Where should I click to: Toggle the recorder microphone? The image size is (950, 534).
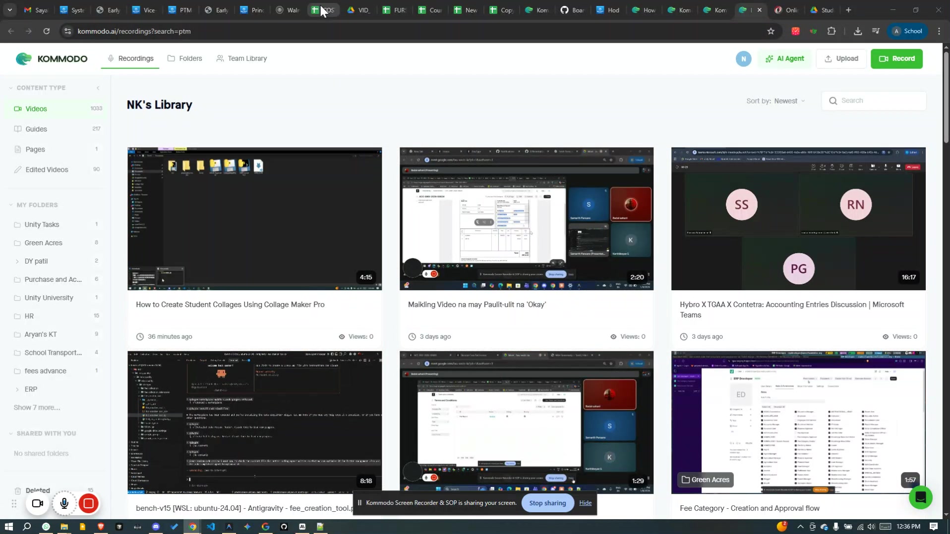pos(64,503)
